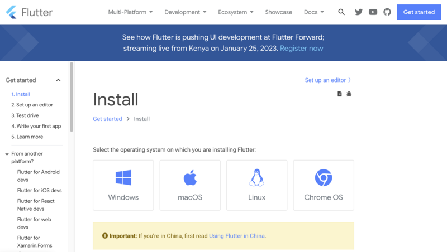Open the Using Flutter in China link
Image resolution: width=447 pixels, height=252 pixels.
pos(237,236)
